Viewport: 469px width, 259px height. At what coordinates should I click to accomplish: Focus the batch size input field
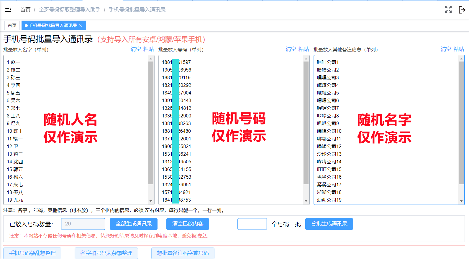tap(252, 224)
